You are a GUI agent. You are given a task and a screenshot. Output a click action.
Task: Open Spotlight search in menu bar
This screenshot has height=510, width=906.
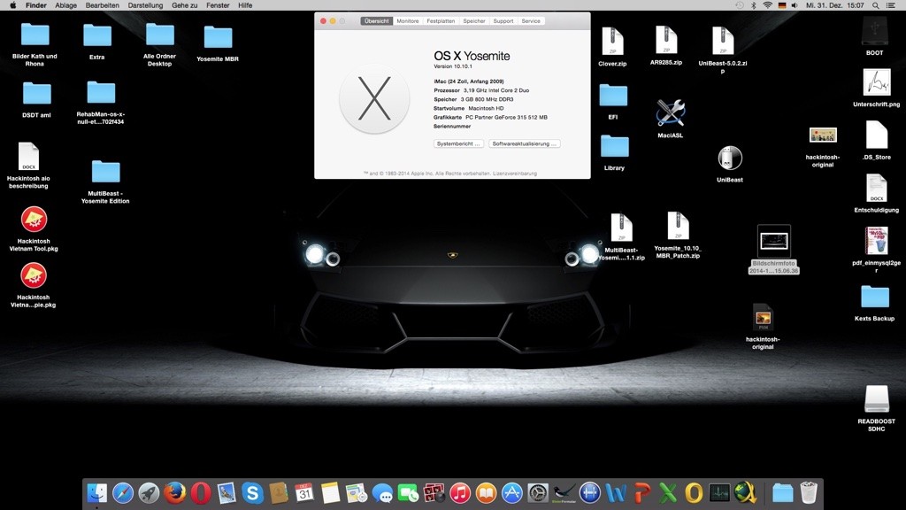(876, 5)
